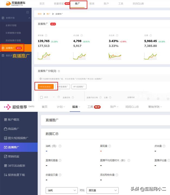Open 首页 tab in 天猫直通车 nav
Screen dimensions: 170x195
42,4
